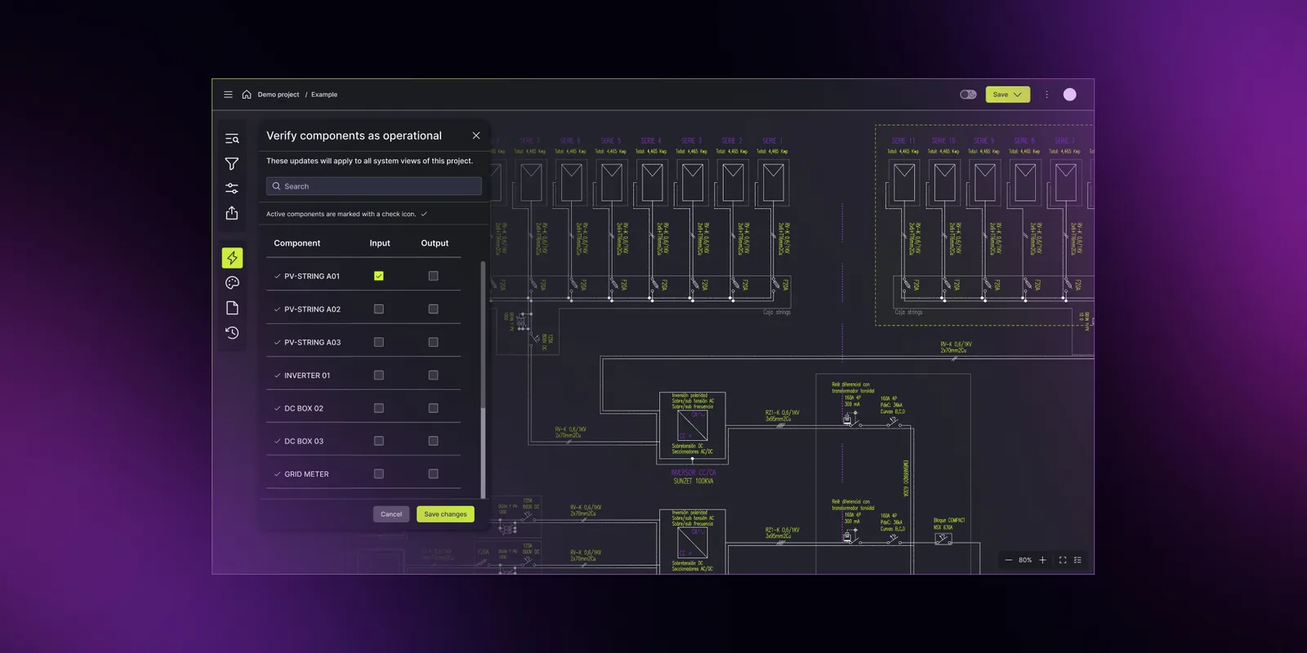Open Demo project breadcrumb
1307x653 pixels.
click(279, 95)
